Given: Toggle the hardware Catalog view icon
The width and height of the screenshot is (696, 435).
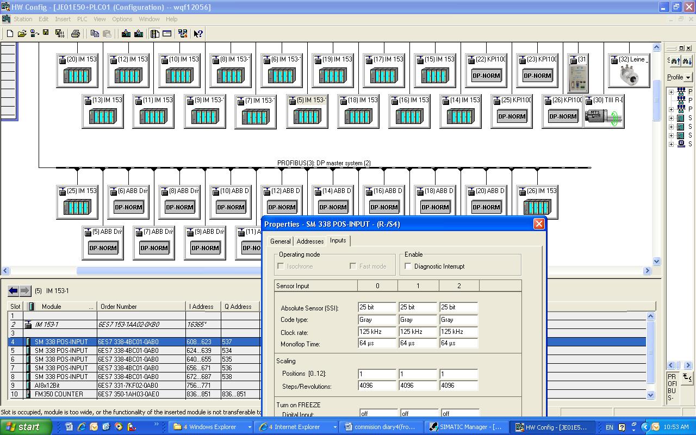Looking at the screenshot, I should [x=155, y=34].
